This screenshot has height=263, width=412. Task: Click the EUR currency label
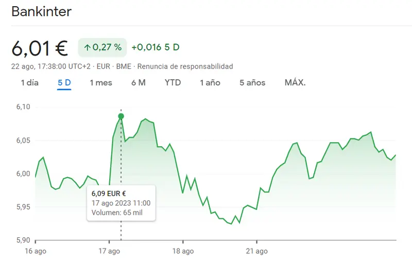pos(104,66)
